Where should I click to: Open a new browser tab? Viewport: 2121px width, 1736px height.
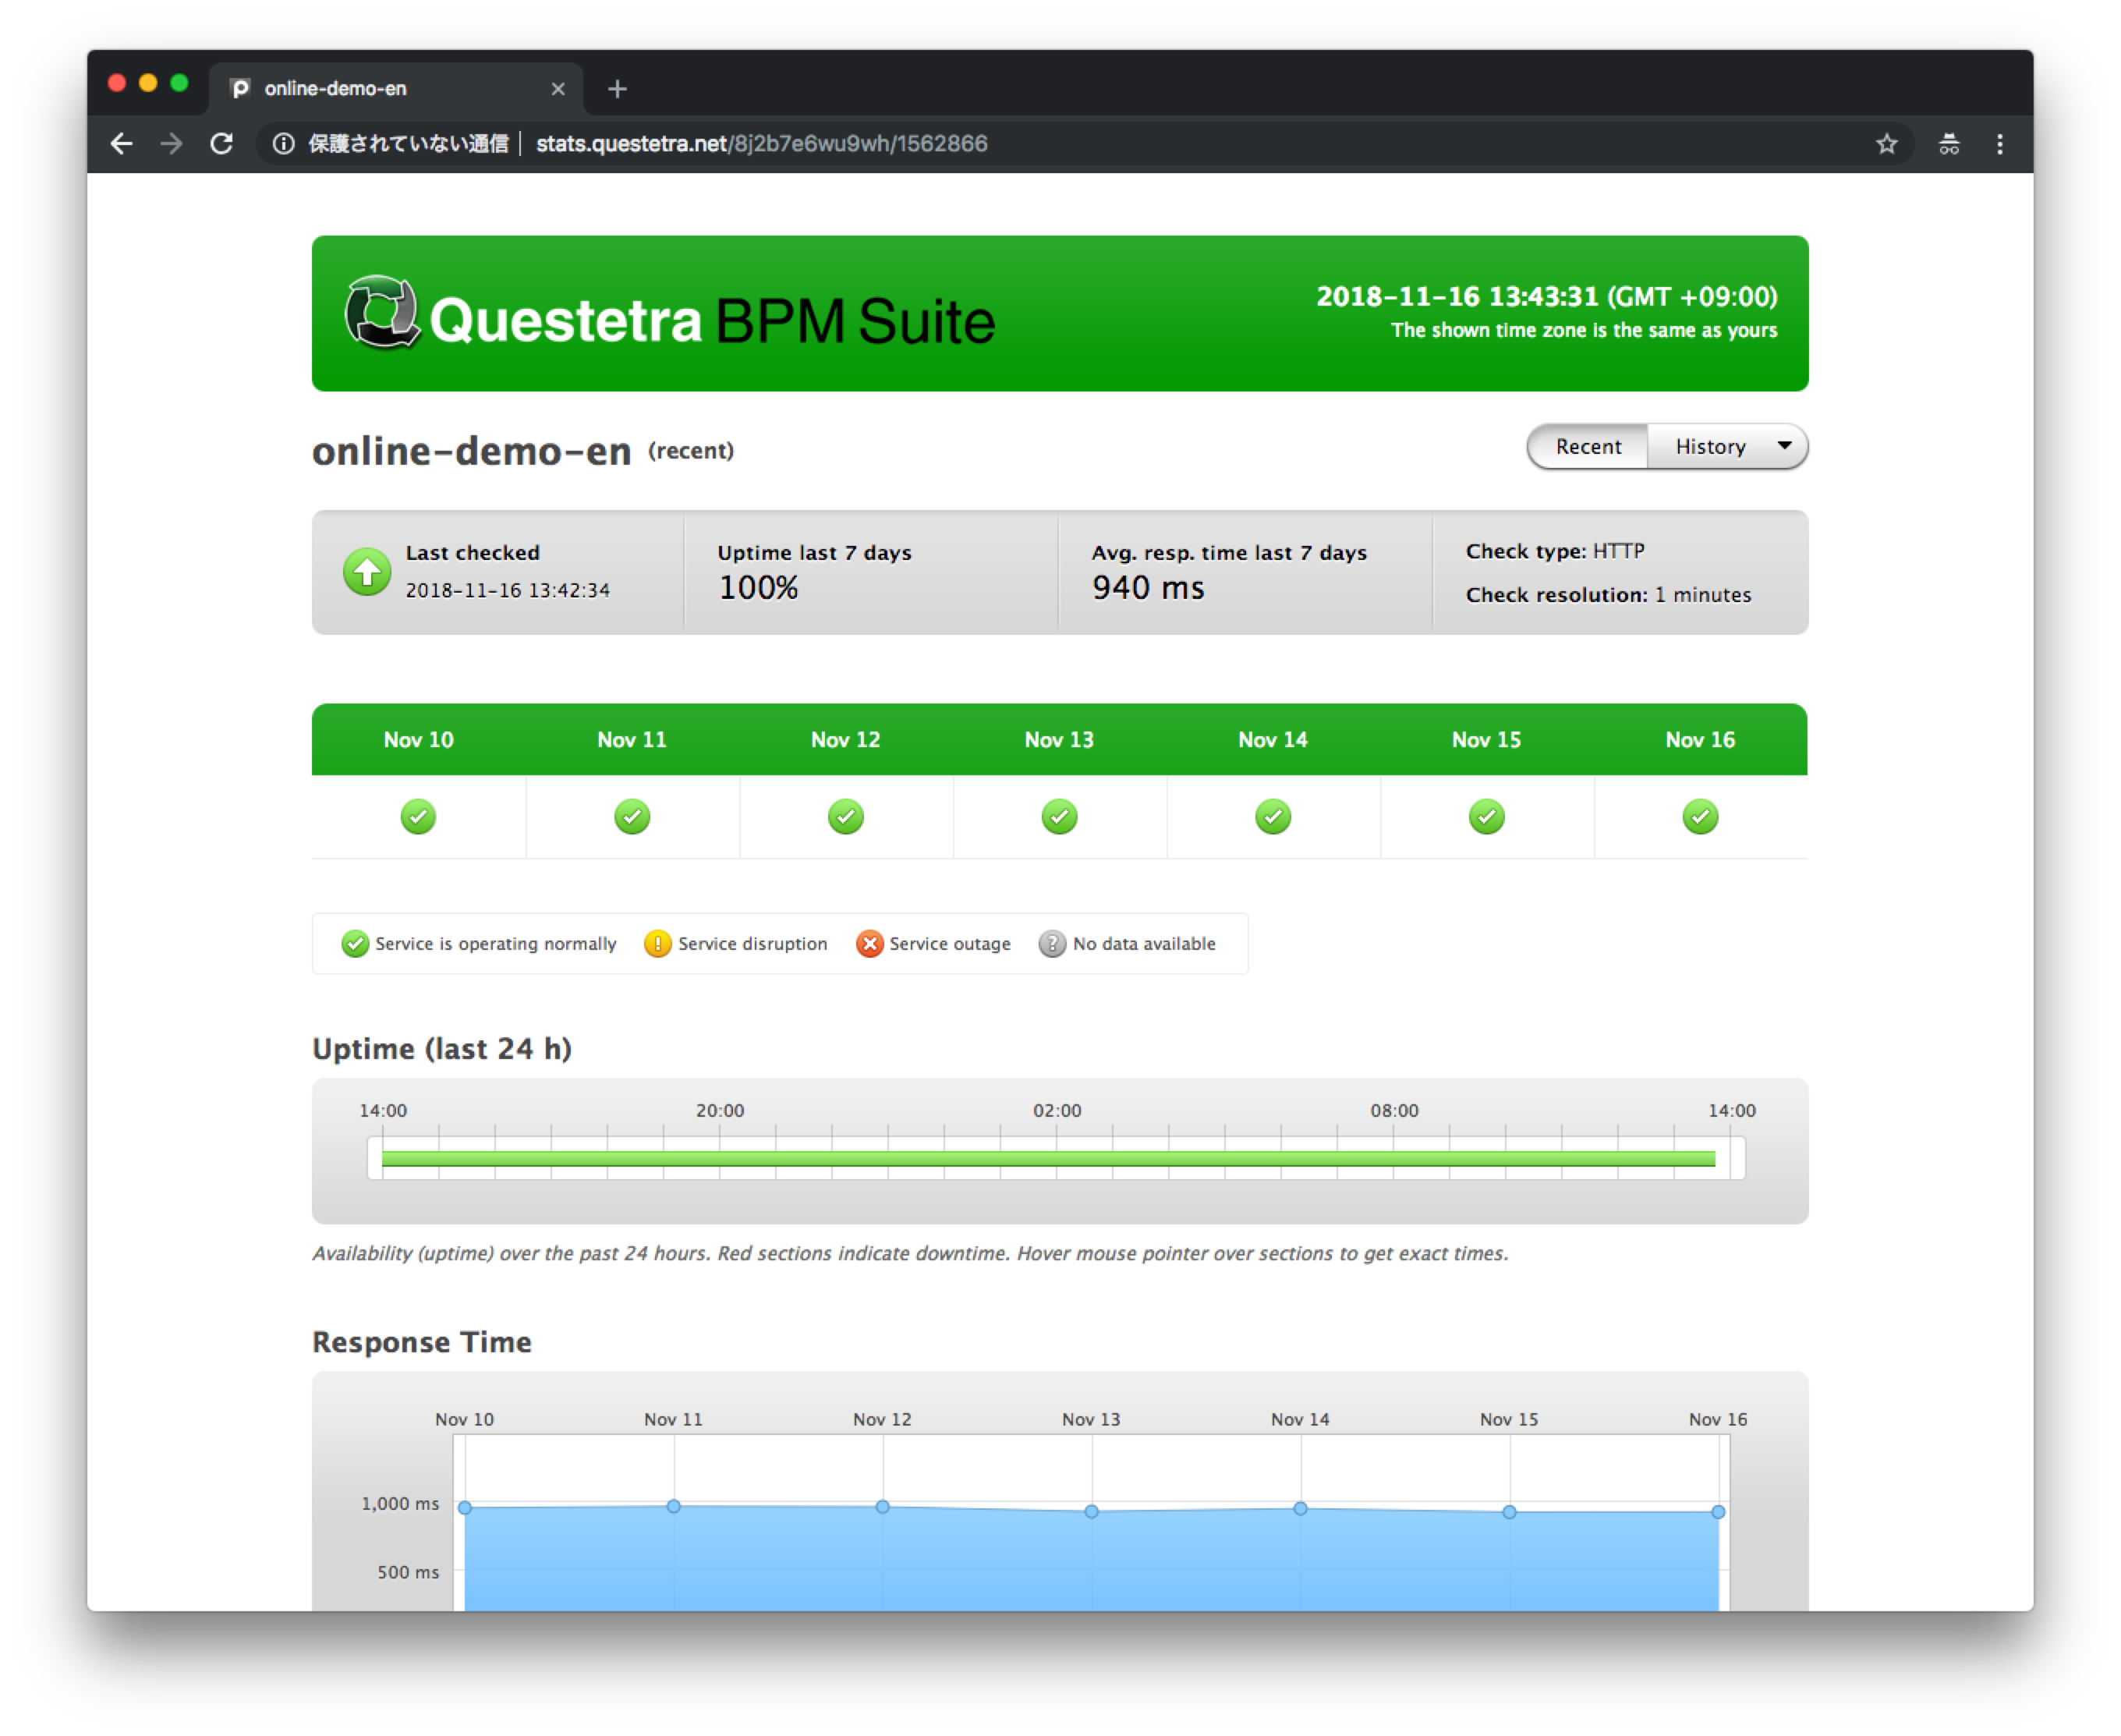click(x=617, y=89)
